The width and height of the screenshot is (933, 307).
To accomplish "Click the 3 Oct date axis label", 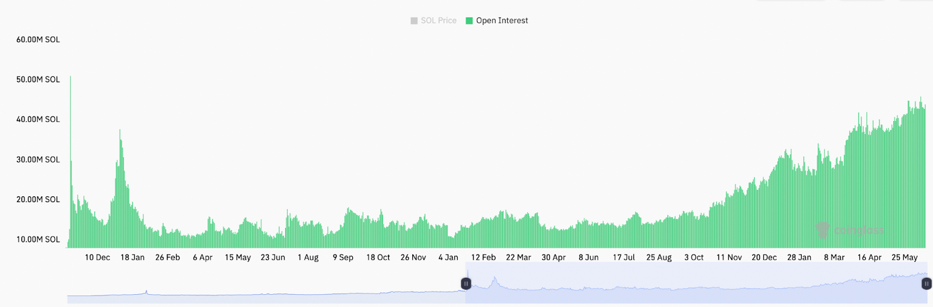I will 694,257.
